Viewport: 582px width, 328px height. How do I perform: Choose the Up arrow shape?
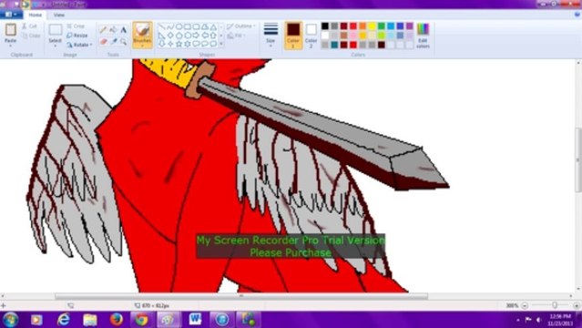213,36
